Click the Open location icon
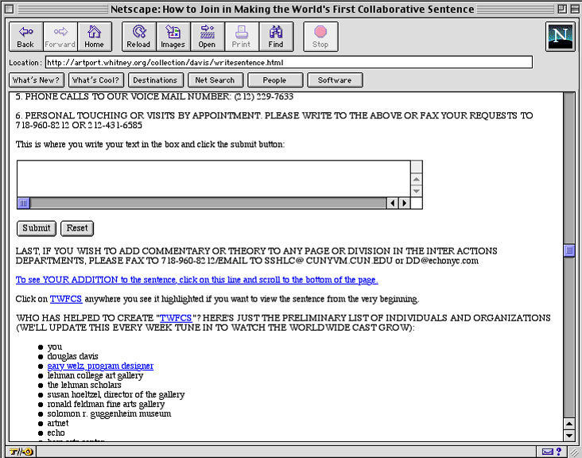This screenshot has height=458, width=582. point(207,37)
